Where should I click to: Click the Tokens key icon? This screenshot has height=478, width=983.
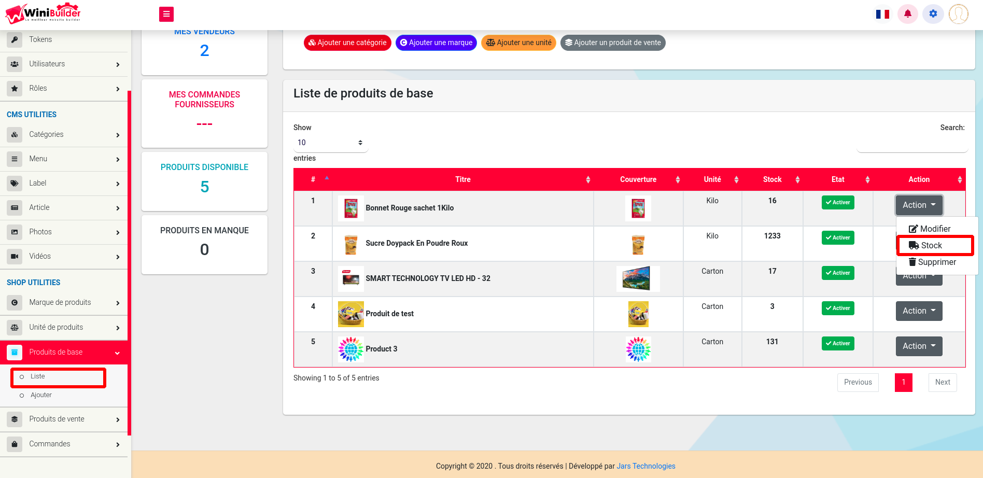tap(15, 39)
